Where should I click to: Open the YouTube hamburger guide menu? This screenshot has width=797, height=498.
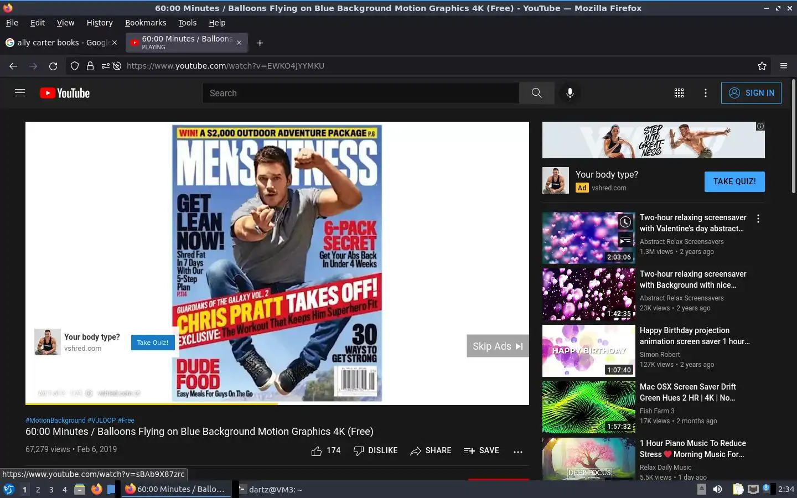click(x=20, y=93)
